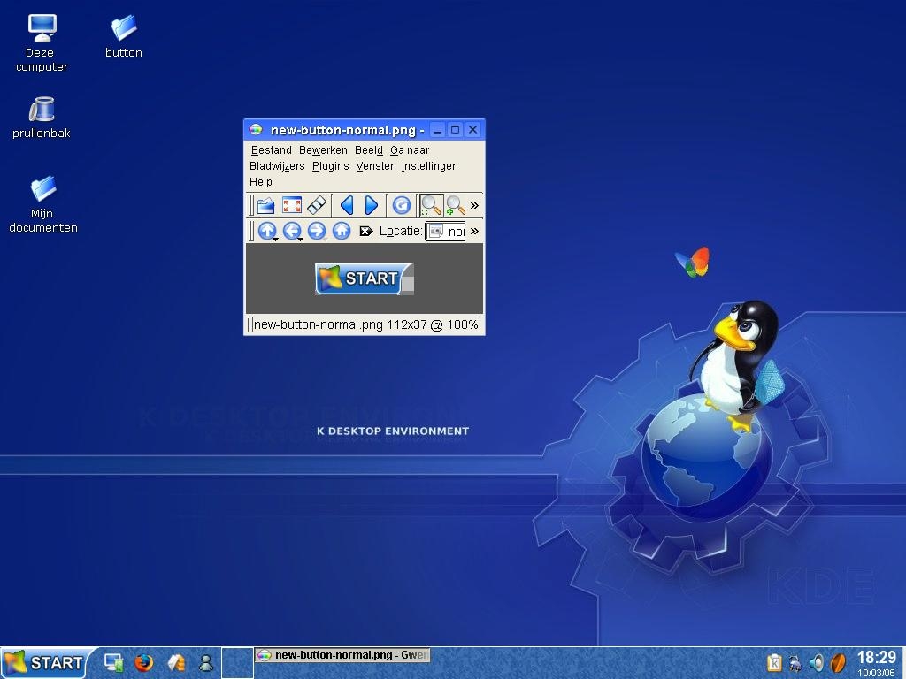Maximize the Gwenview window
Screen dimensions: 906x679
point(456,130)
